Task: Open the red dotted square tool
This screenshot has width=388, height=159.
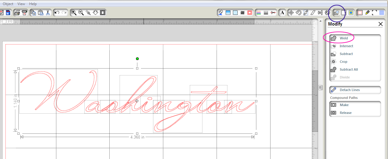Action: pos(250,13)
